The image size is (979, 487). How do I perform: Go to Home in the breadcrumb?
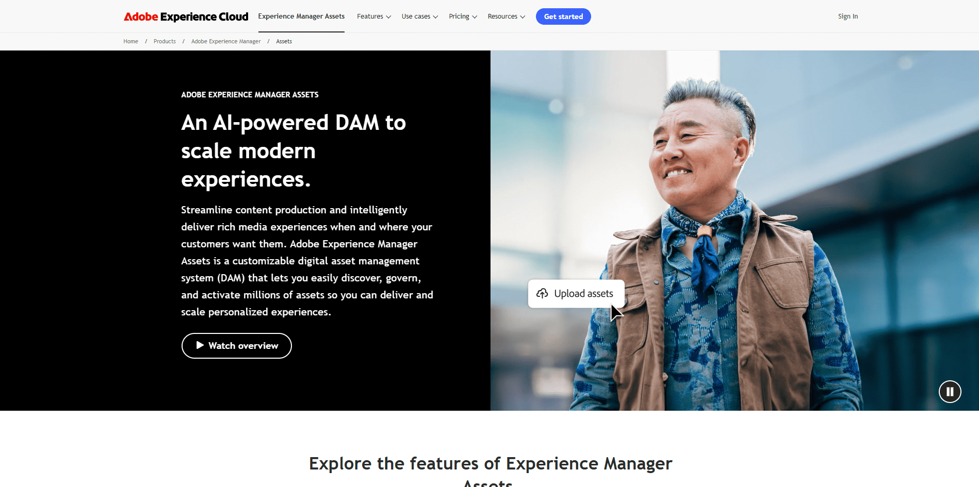(130, 41)
